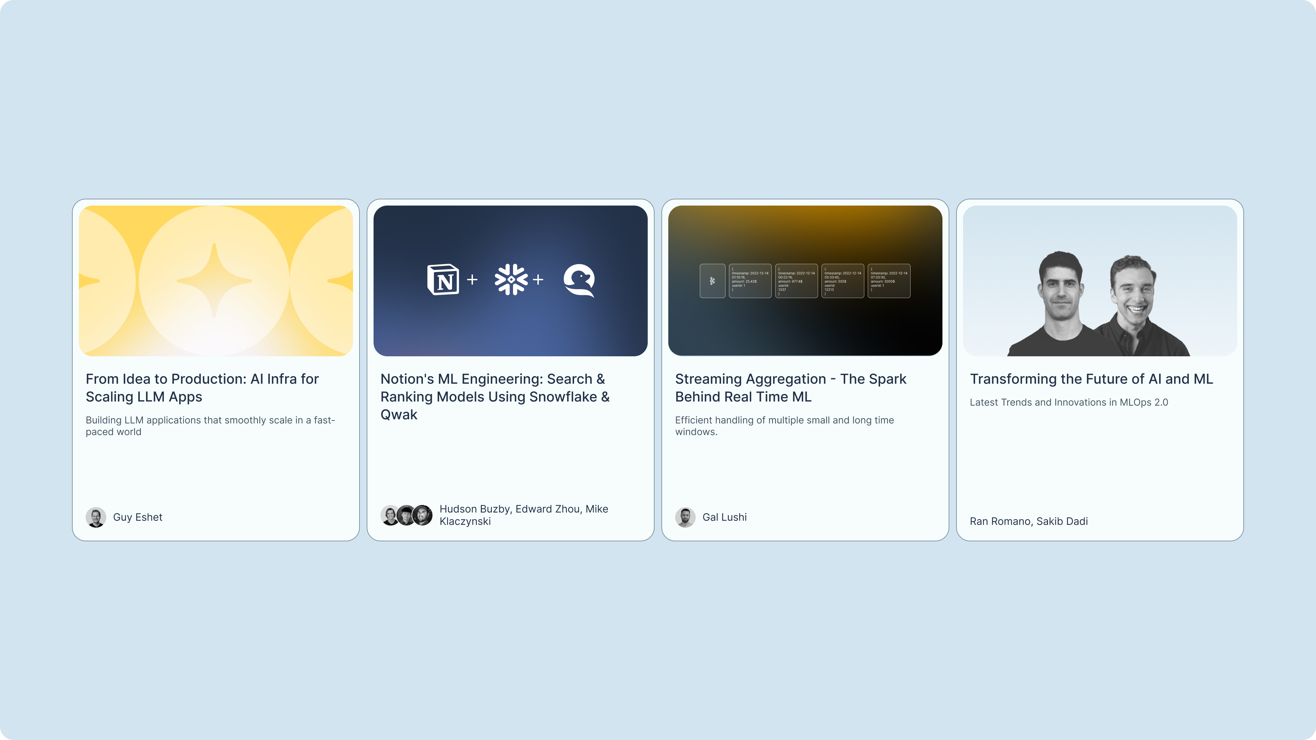Image resolution: width=1316 pixels, height=740 pixels.
Task: Click the Kafka icon in streaming card
Action: (x=712, y=281)
